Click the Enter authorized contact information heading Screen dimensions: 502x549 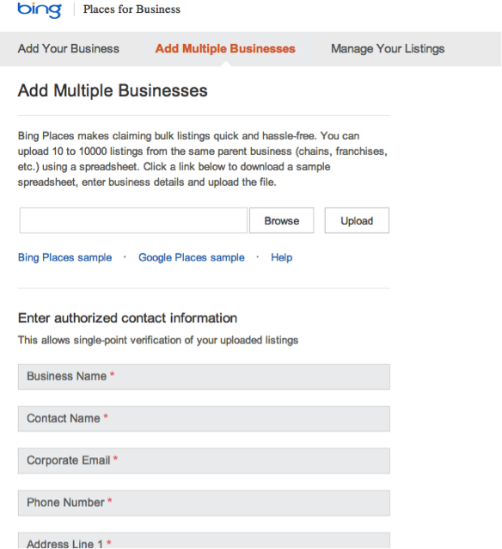(x=127, y=318)
